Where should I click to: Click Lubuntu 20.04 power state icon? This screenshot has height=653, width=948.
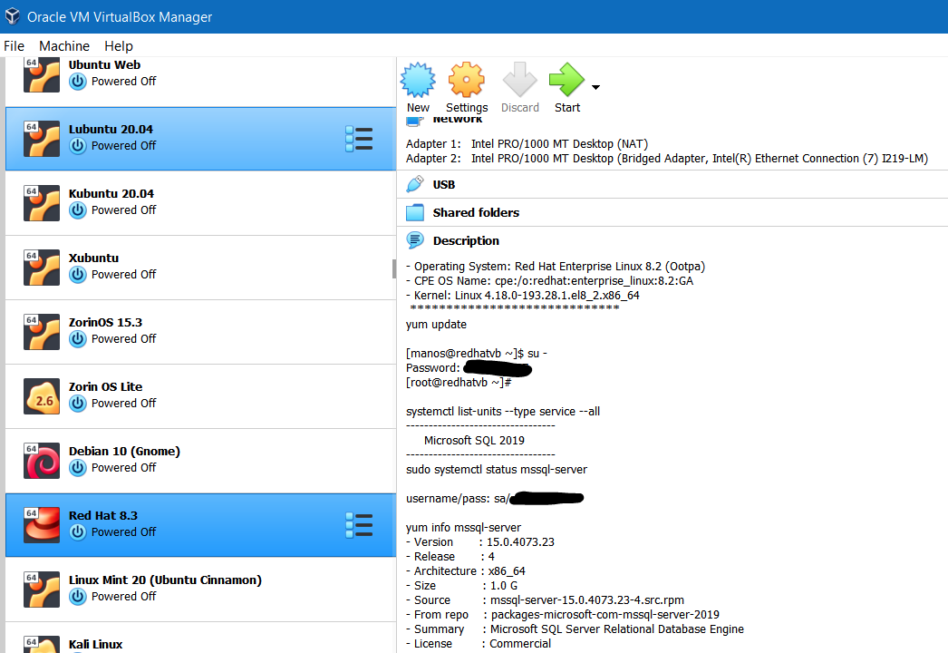[x=77, y=146]
